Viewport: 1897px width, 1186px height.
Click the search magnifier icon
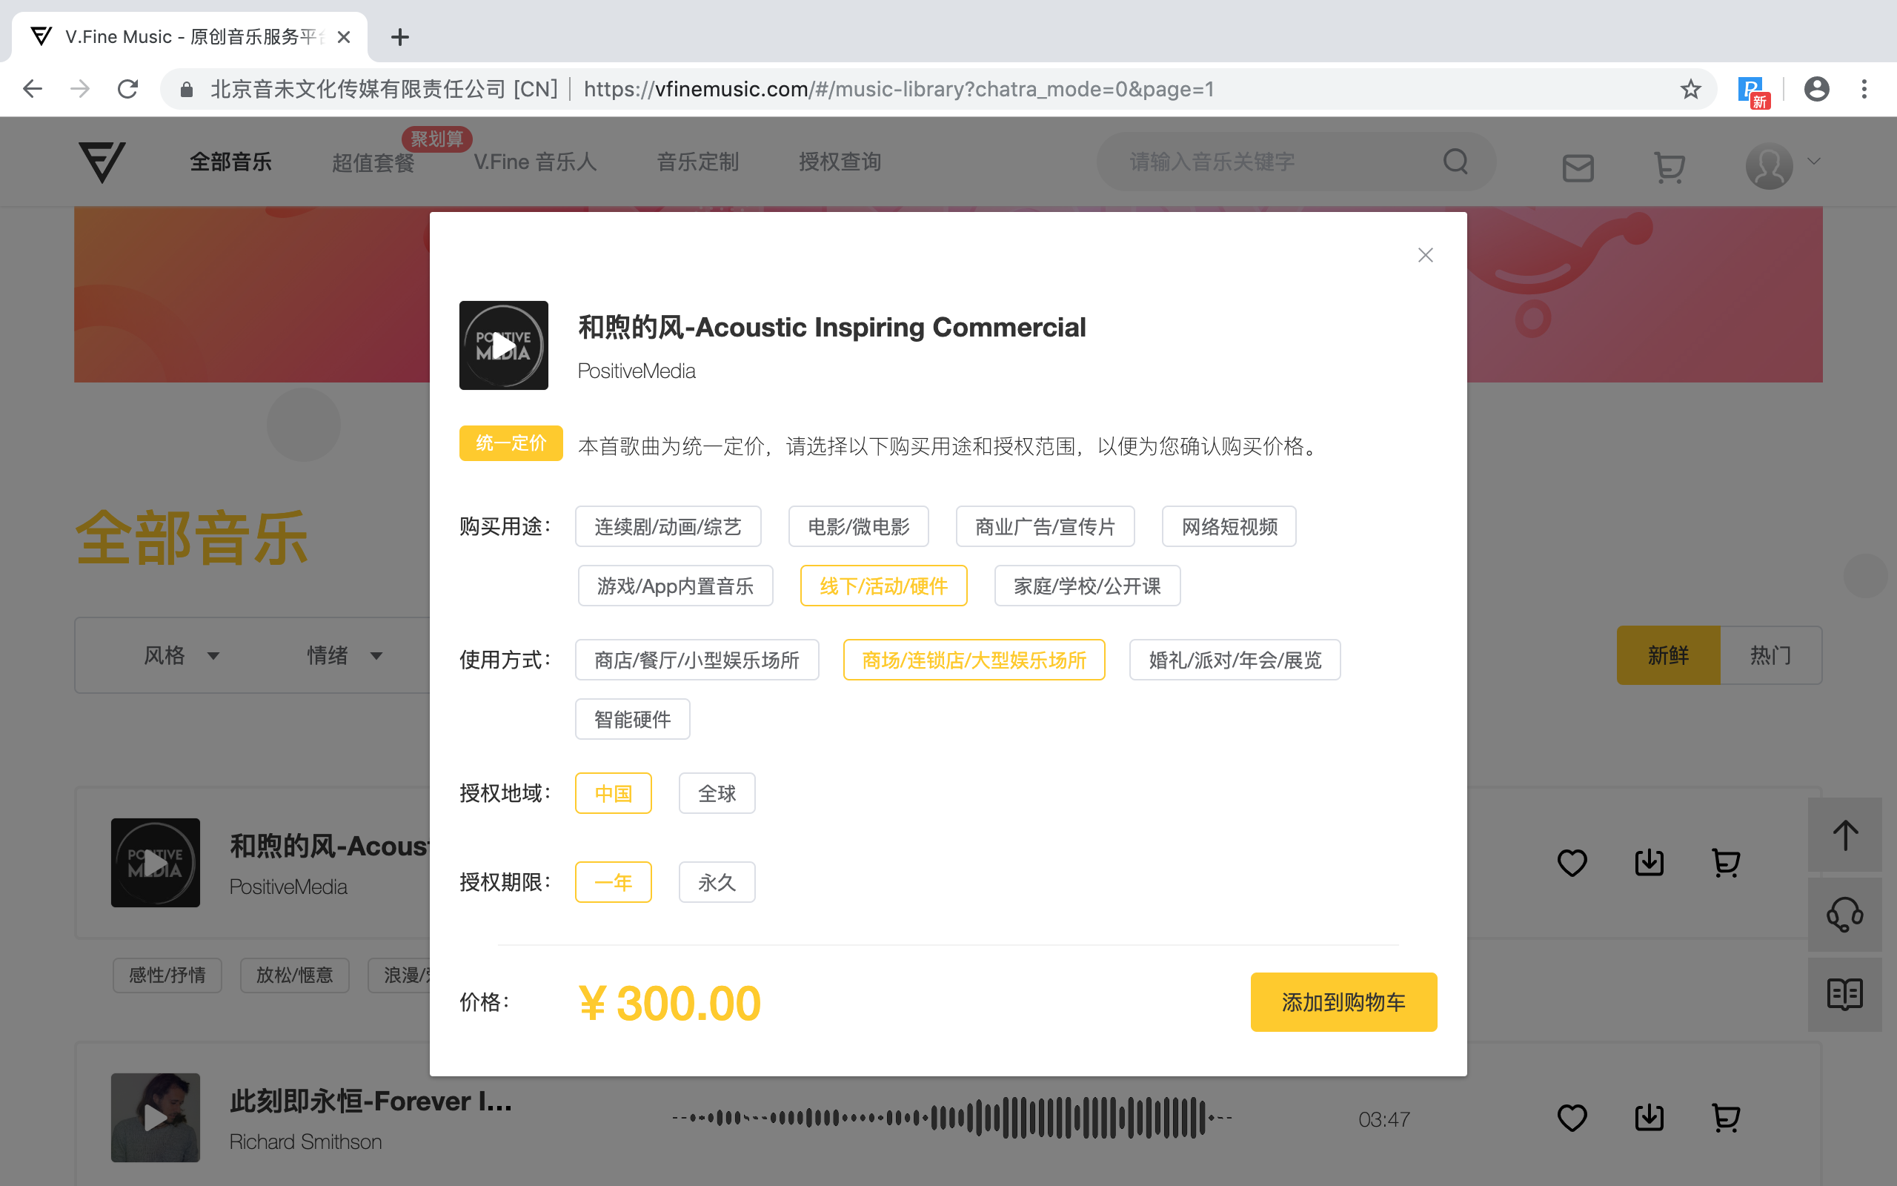pyautogui.click(x=1455, y=162)
